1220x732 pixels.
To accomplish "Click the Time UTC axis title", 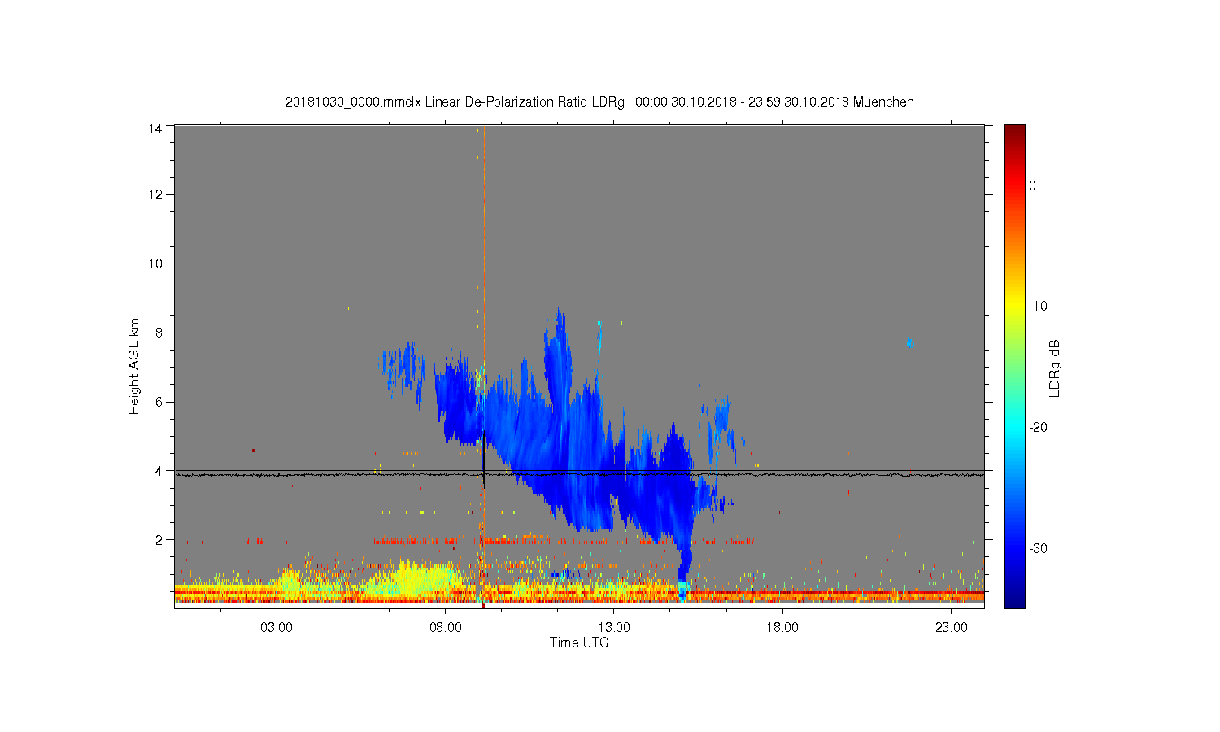I will click(579, 643).
